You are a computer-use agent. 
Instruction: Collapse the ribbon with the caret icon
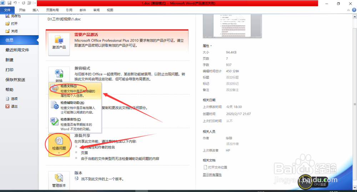pos(348,10)
